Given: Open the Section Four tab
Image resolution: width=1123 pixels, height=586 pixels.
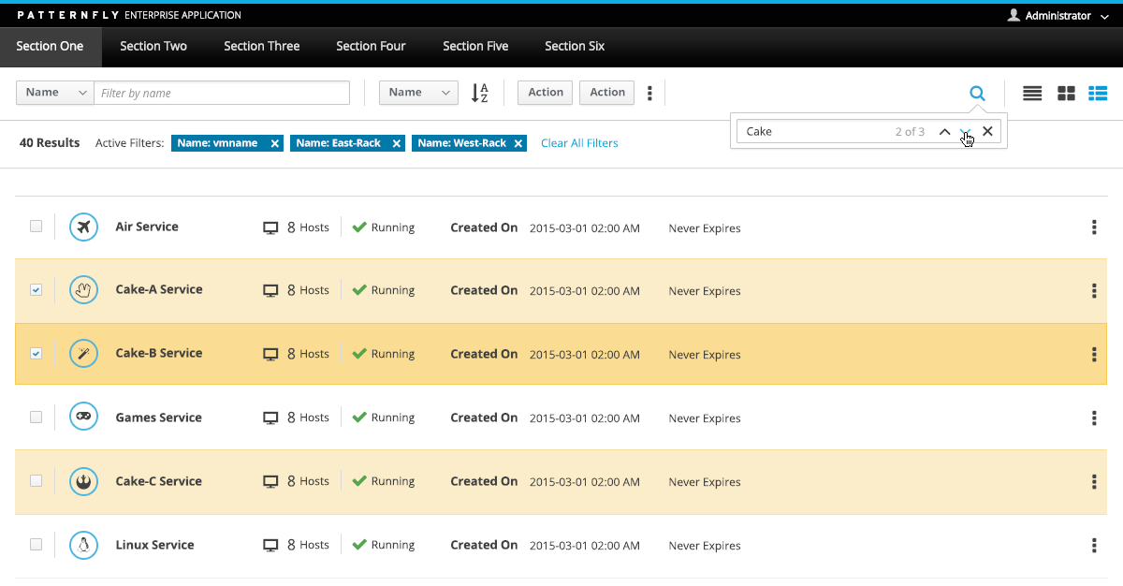Looking at the screenshot, I should tap(372, 46).
